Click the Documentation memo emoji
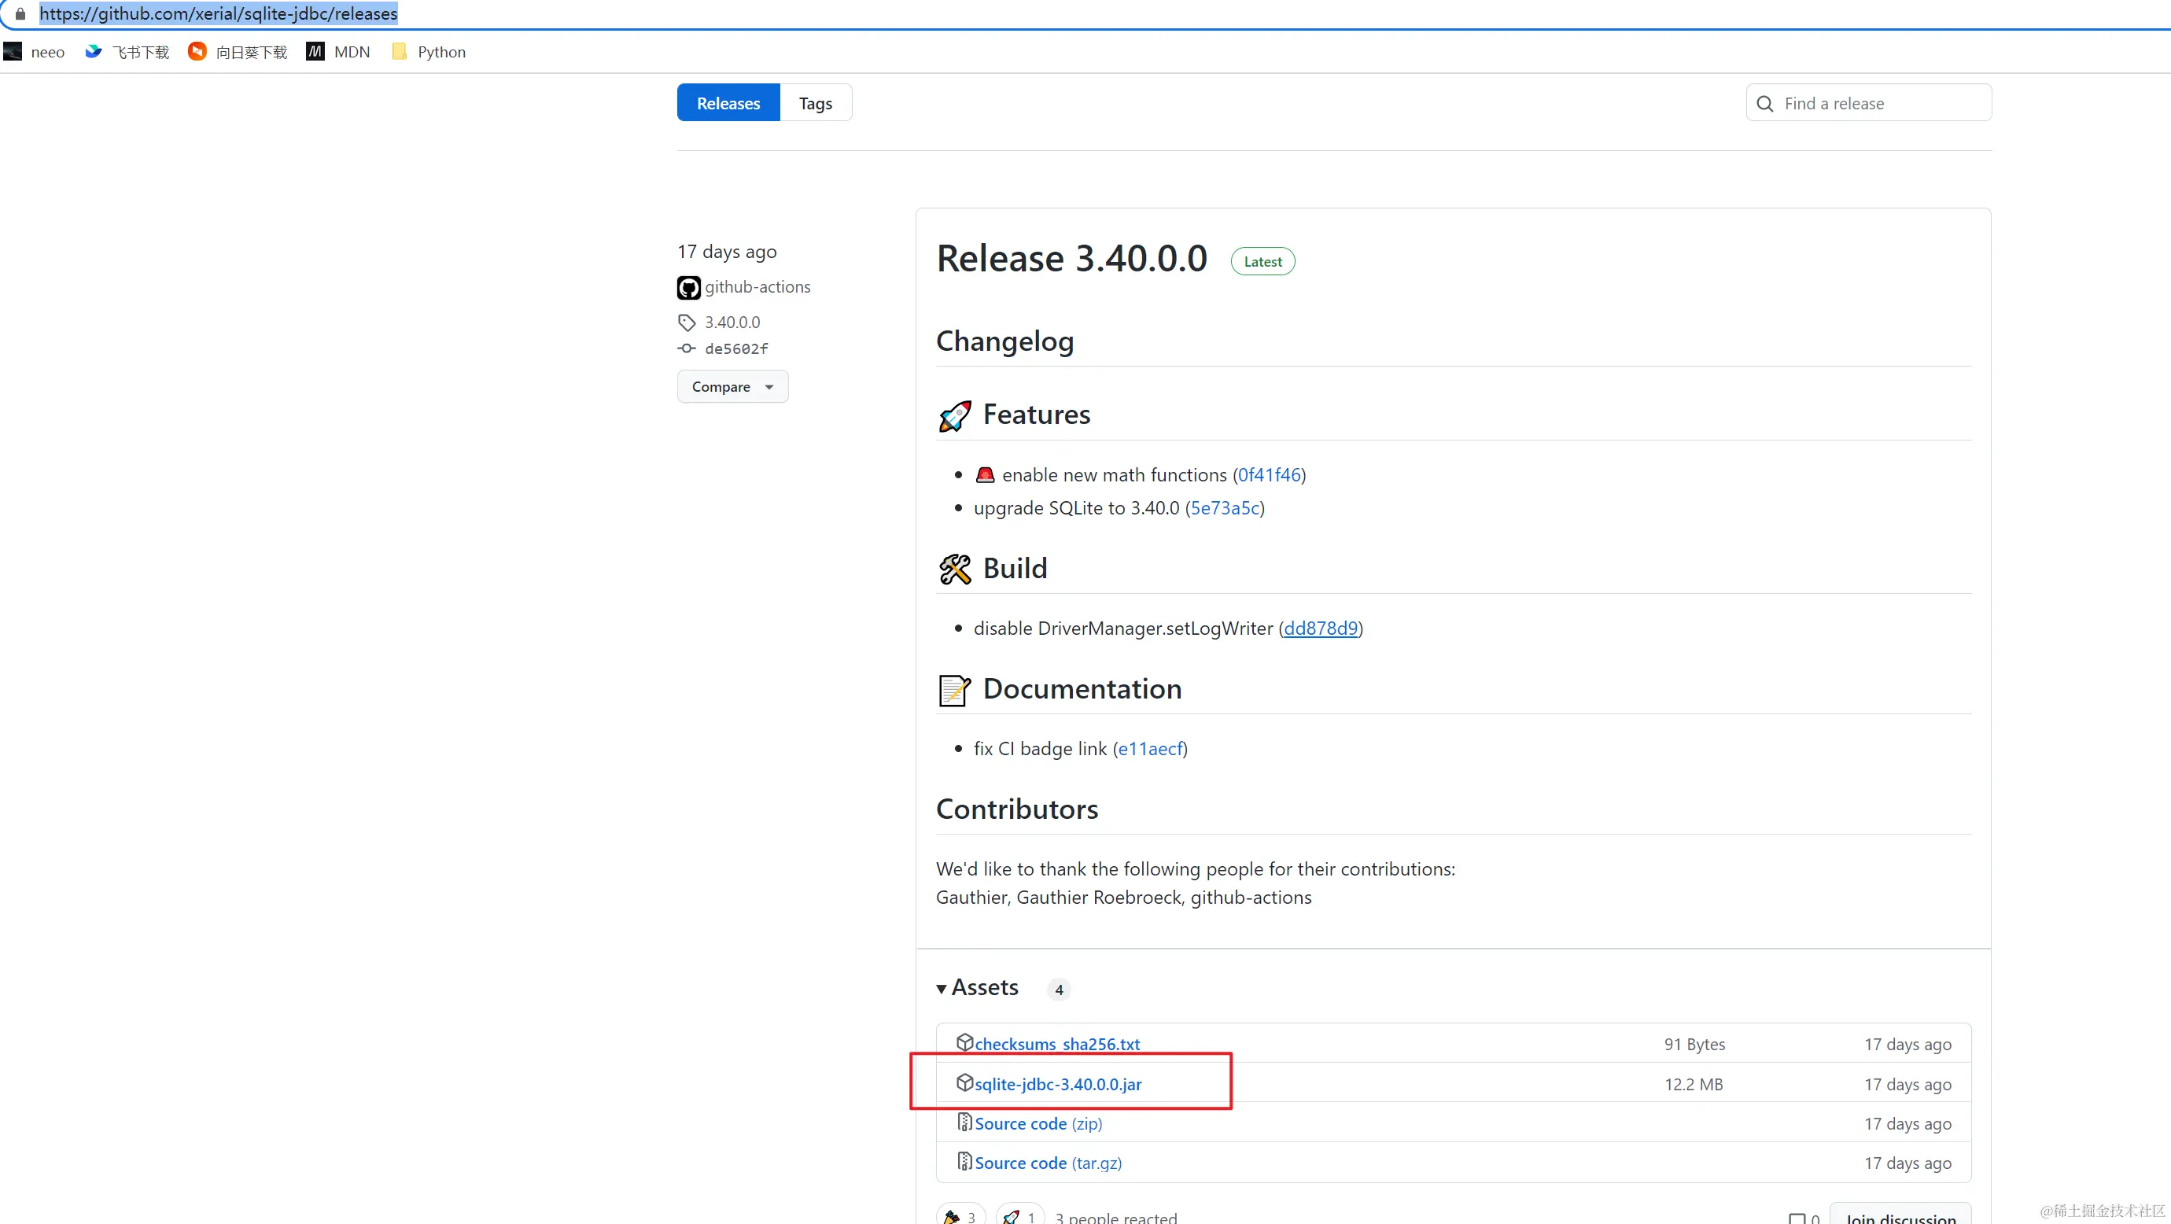The height and width of the screenshot is (1224, 2171). tap(955, 690)
